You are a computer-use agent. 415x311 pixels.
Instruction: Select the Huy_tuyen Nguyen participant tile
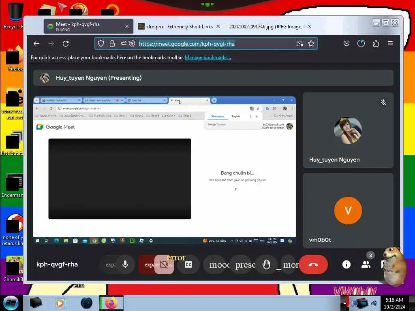point(348,130)
